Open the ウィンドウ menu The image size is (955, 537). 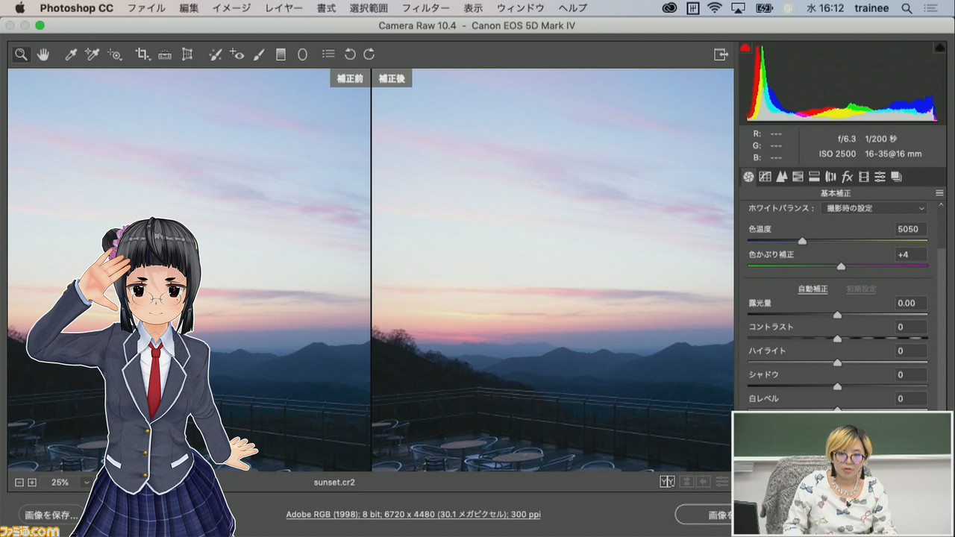[x=521, y=8]
